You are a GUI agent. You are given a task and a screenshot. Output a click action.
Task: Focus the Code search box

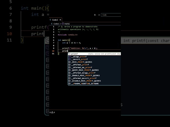click(111, 15)
